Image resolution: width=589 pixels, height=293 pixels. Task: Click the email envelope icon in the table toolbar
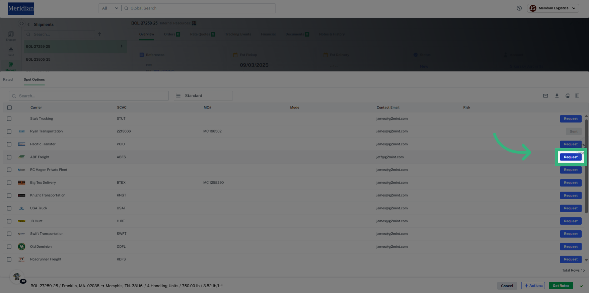coord(545,96)
